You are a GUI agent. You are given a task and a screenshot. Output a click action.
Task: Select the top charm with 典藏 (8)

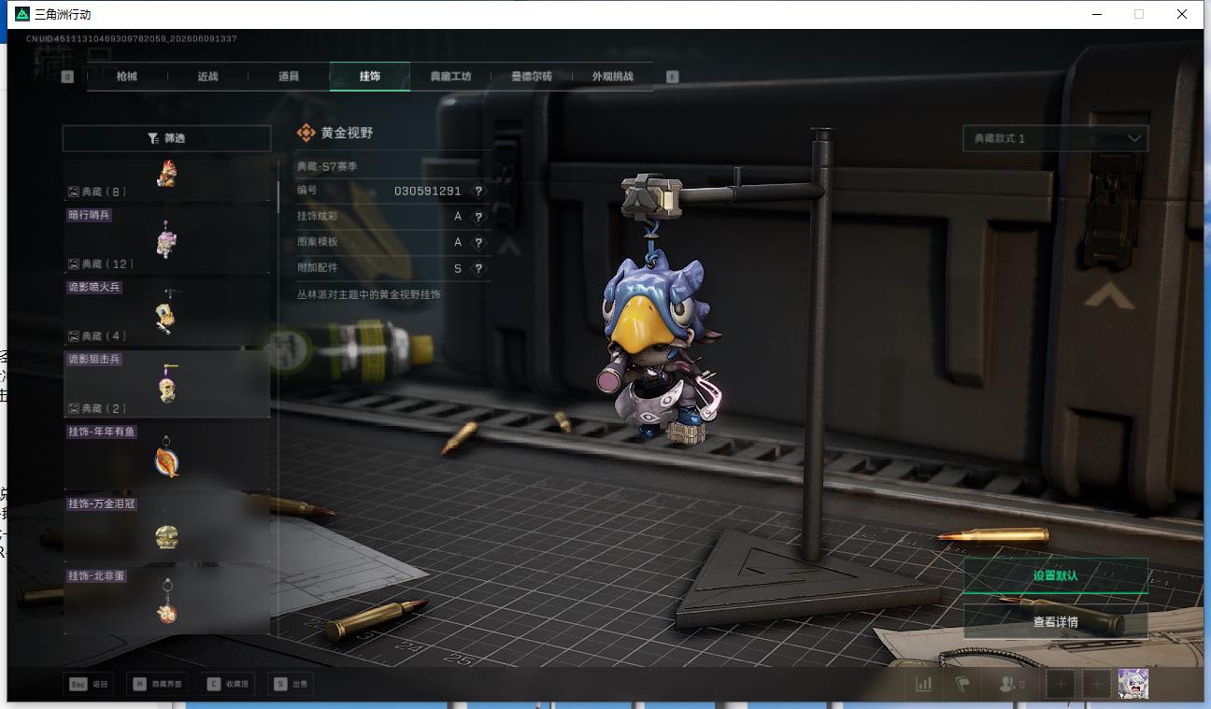(x=166, y=178)
